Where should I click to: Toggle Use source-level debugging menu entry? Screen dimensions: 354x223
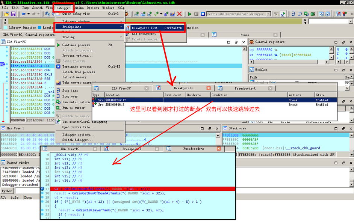(90, 122)
